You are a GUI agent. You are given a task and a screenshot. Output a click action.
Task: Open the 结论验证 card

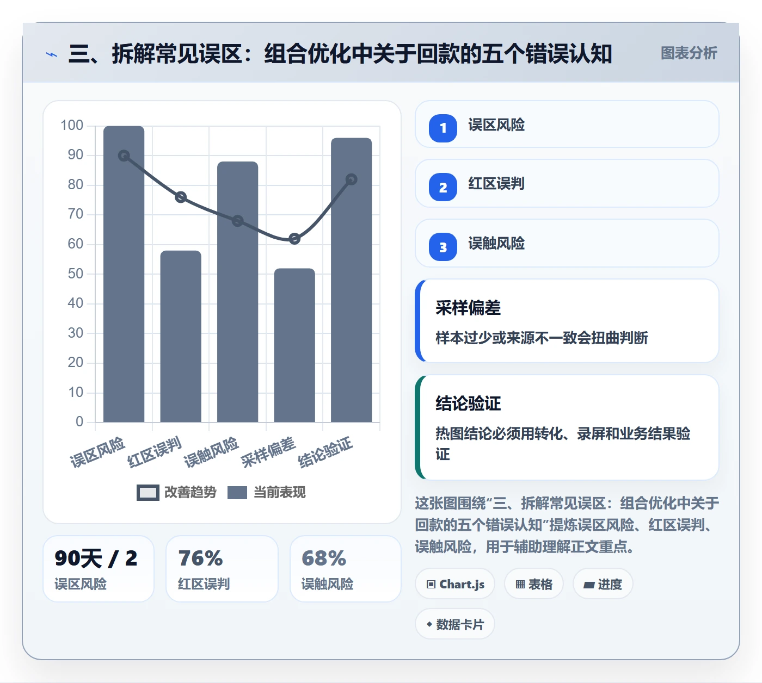pos(567,427)
